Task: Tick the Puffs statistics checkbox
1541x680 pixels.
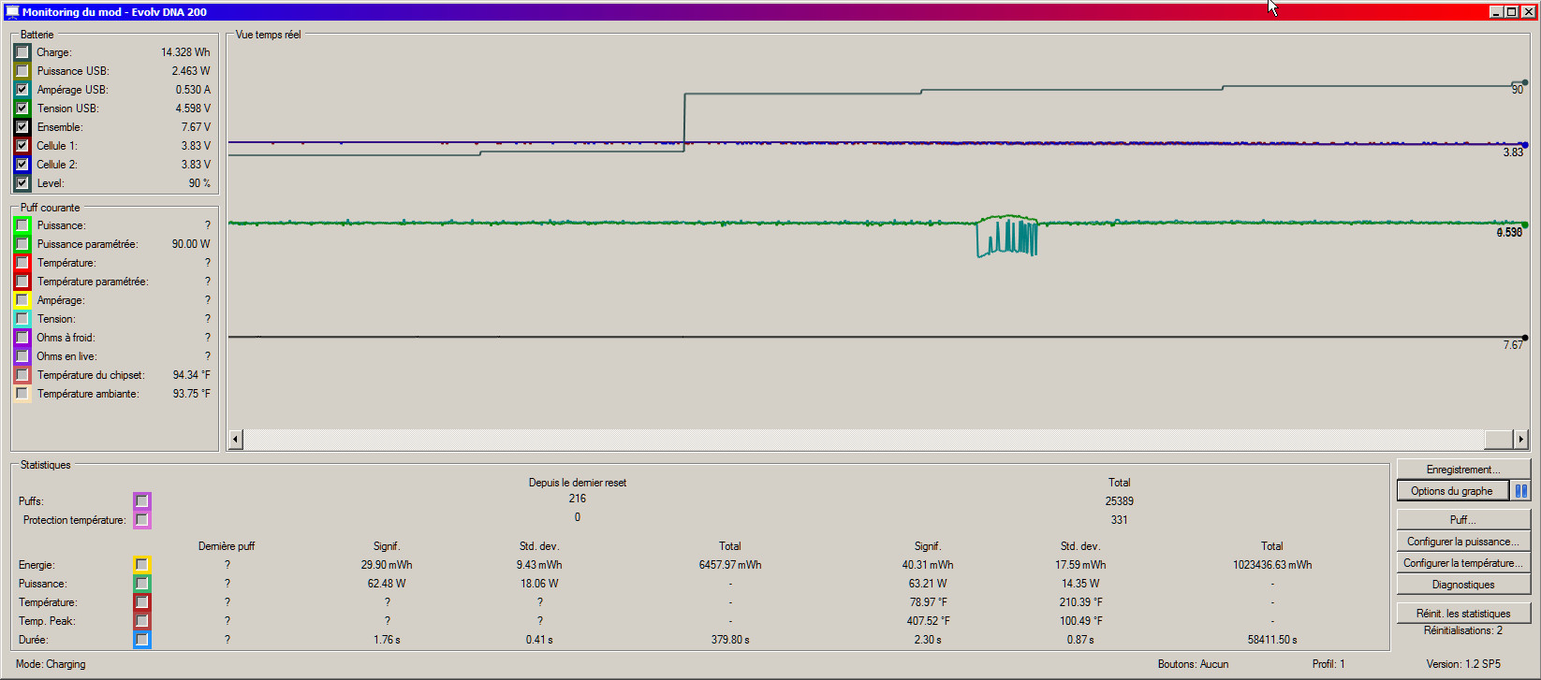Action: [x=141, y=501]
